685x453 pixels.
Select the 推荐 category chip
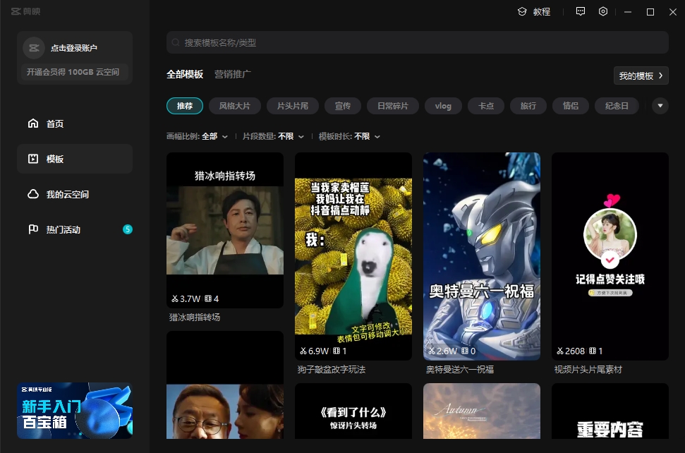185,106
